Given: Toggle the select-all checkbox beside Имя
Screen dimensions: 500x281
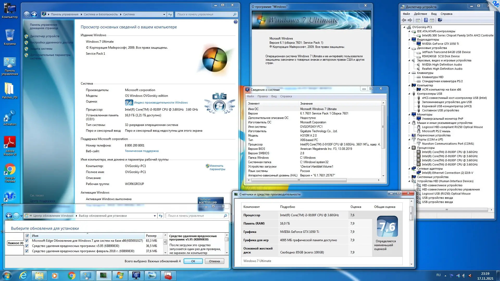Looking at the screenshot, I should (27, 236).
